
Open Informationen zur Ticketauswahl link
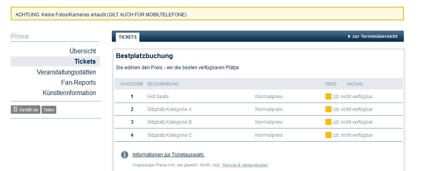click(168, 155)
